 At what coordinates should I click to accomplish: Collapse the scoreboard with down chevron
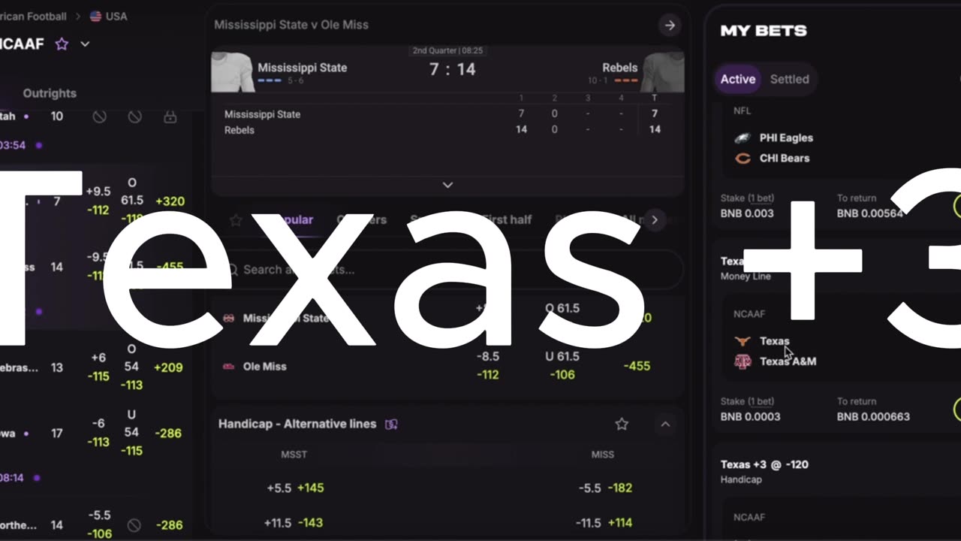(447, 185)
